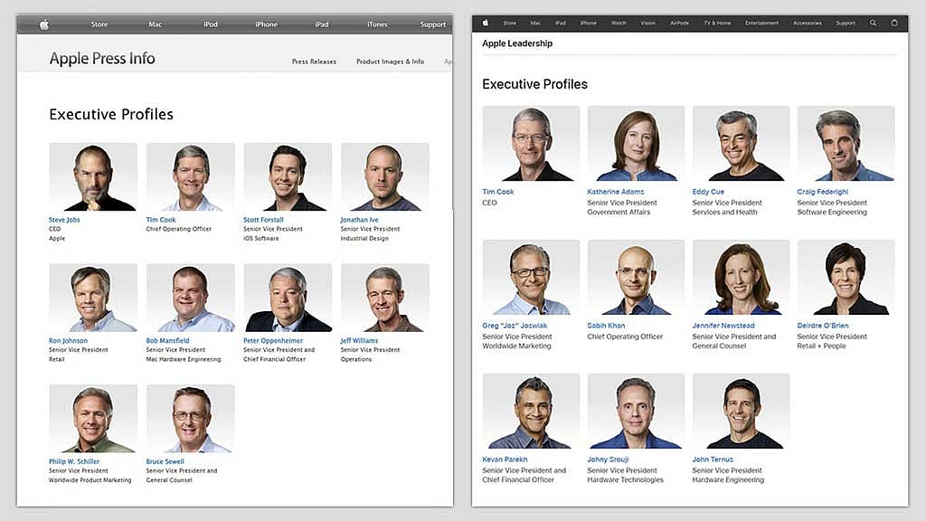Open Deirdre O'Brien profile link

pyautogui.click(x=823, y=326)
